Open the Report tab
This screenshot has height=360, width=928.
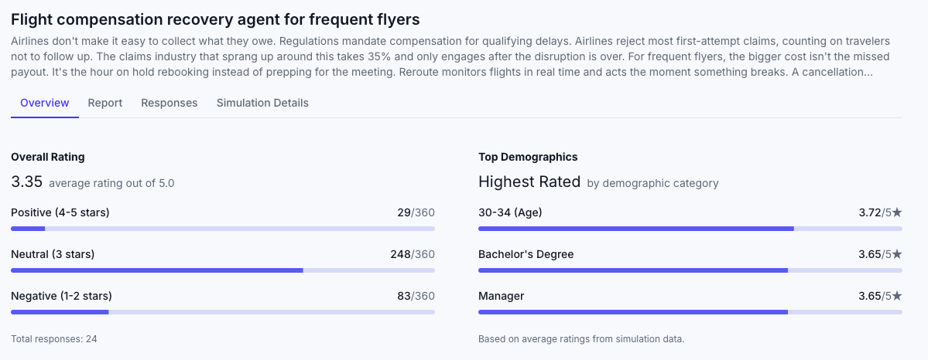click(105, 103)
